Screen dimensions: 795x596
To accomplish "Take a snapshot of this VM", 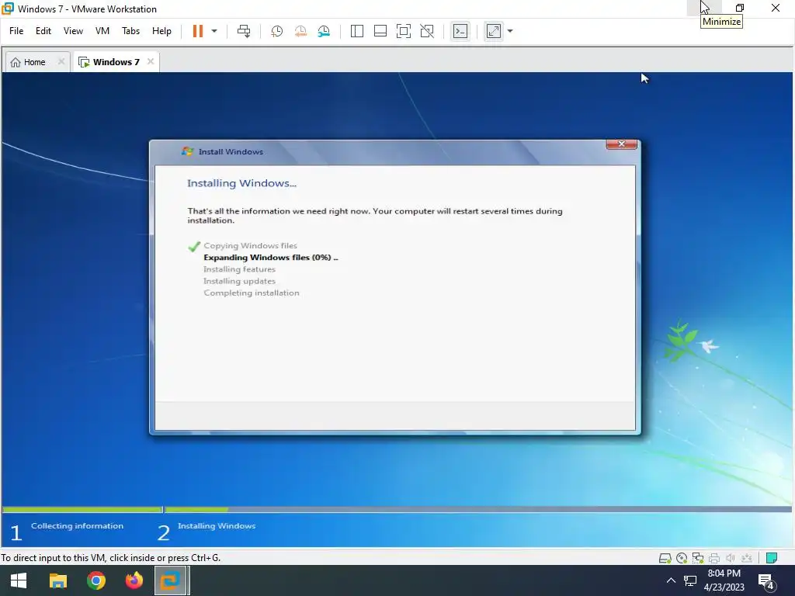I will pos(277,31).
